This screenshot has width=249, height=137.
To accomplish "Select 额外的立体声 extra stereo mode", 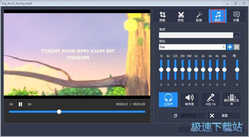I will 232,100.
